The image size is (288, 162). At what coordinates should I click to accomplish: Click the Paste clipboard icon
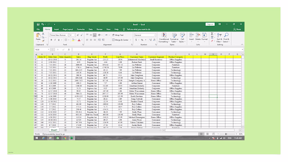point(38,36)
